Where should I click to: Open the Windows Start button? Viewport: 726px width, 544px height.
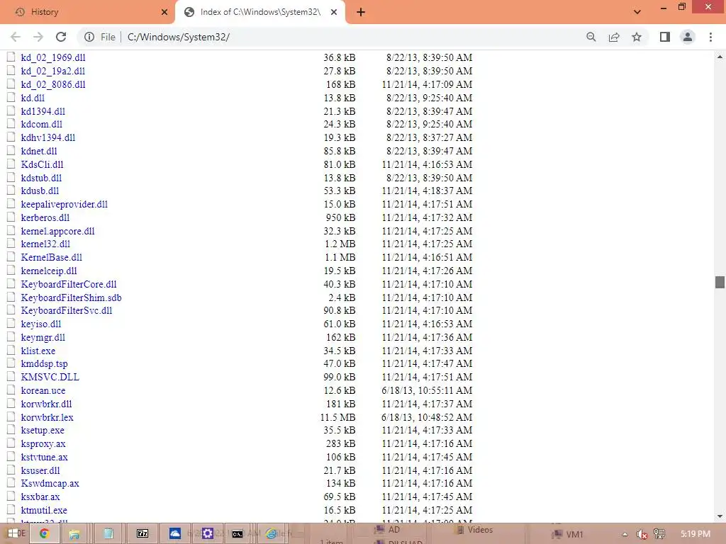(13, 533)
